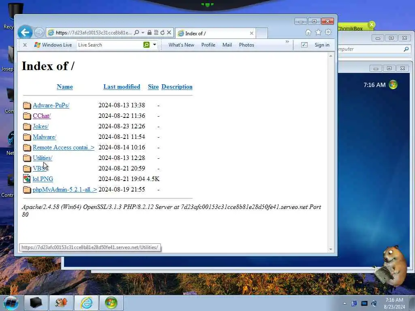The image size is (415, 311).
Task: Go to the Home page icon
Action: click(x=308, y=32)
